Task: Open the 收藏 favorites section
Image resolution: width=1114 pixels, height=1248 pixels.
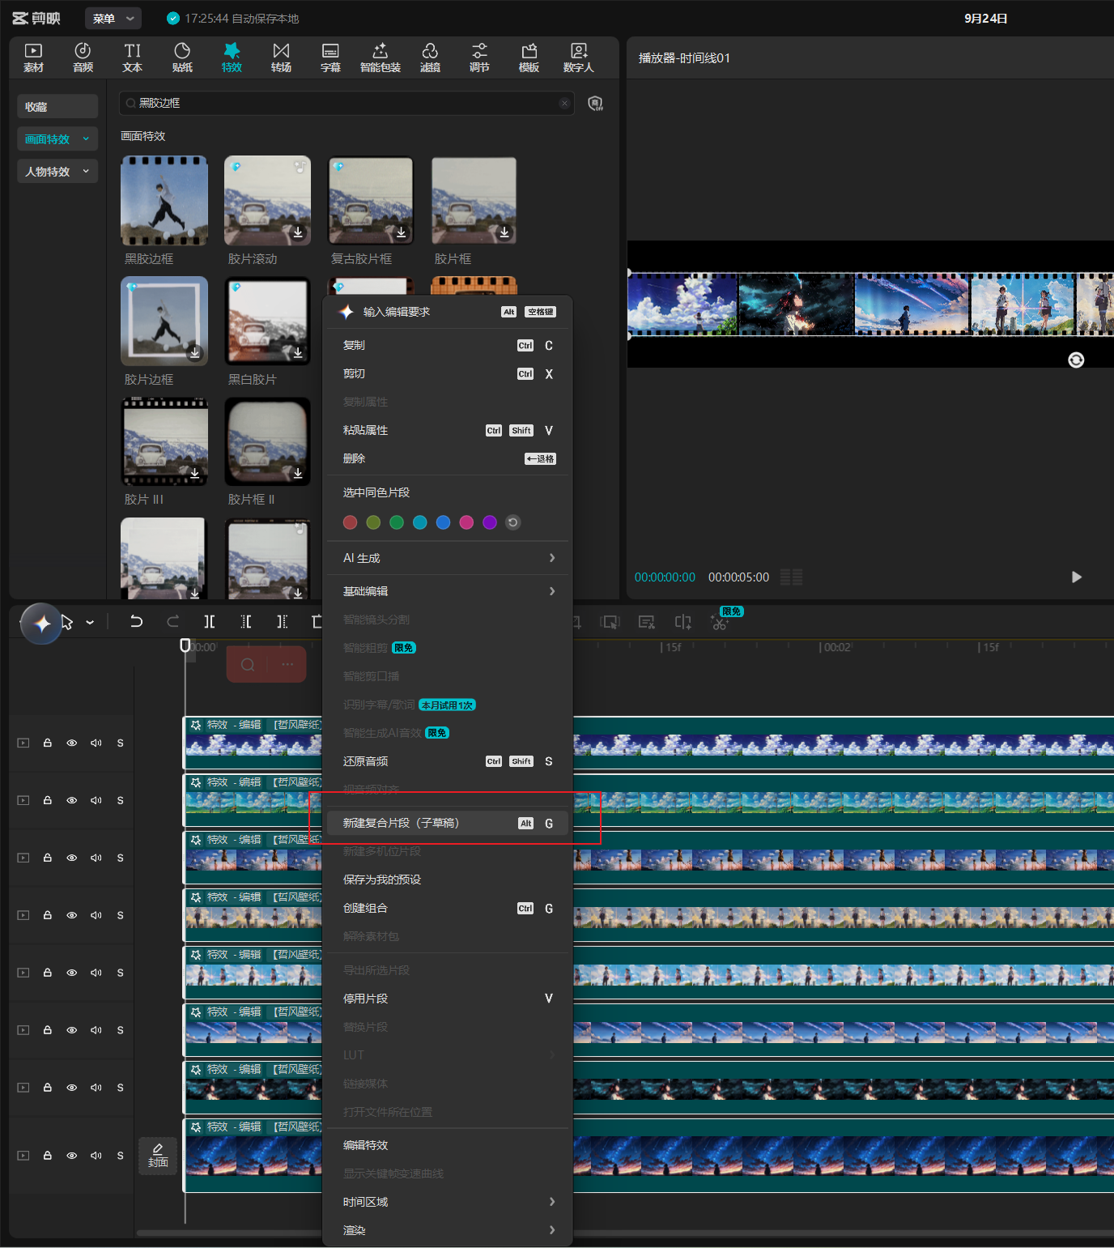Action: pyautogui.click(x=57, y=106)
